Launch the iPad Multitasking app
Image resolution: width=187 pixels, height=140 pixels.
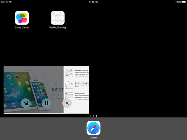(x=58, y=18)
